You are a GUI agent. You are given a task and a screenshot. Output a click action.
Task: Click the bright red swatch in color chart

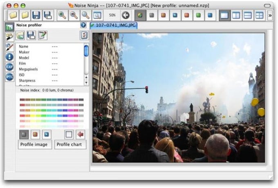pos(22,116)
